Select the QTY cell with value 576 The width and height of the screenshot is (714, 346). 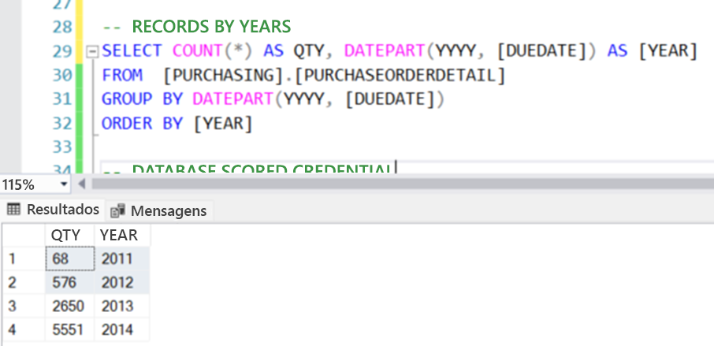click(69, 282)
